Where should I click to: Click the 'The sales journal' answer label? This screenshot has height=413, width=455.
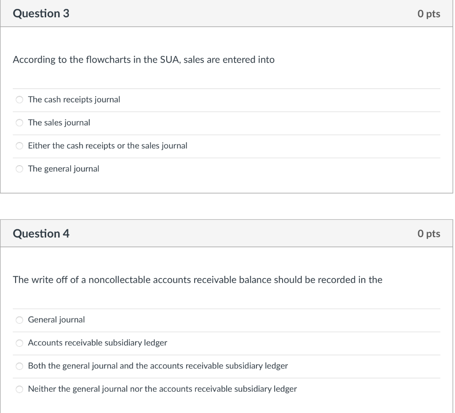[59, 123]
